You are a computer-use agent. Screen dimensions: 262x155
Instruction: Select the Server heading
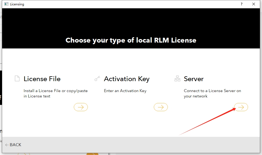coord(194,79)
